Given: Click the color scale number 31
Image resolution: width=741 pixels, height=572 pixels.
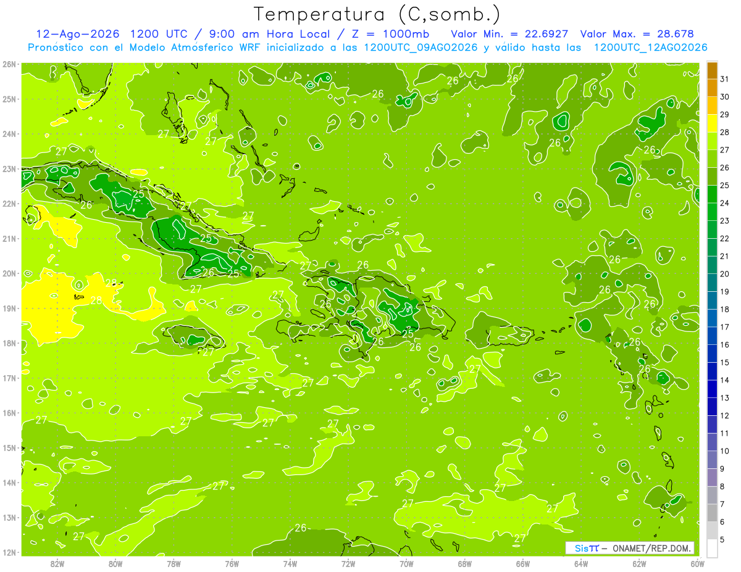Looking at the screenshot, I should (x=725, y=79).
